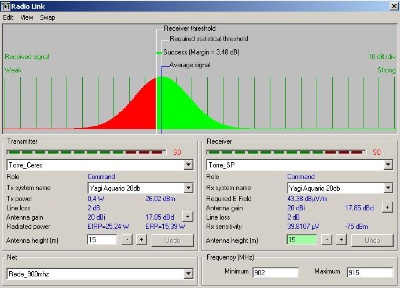Select the receiver antenna height field

point(302,240)
